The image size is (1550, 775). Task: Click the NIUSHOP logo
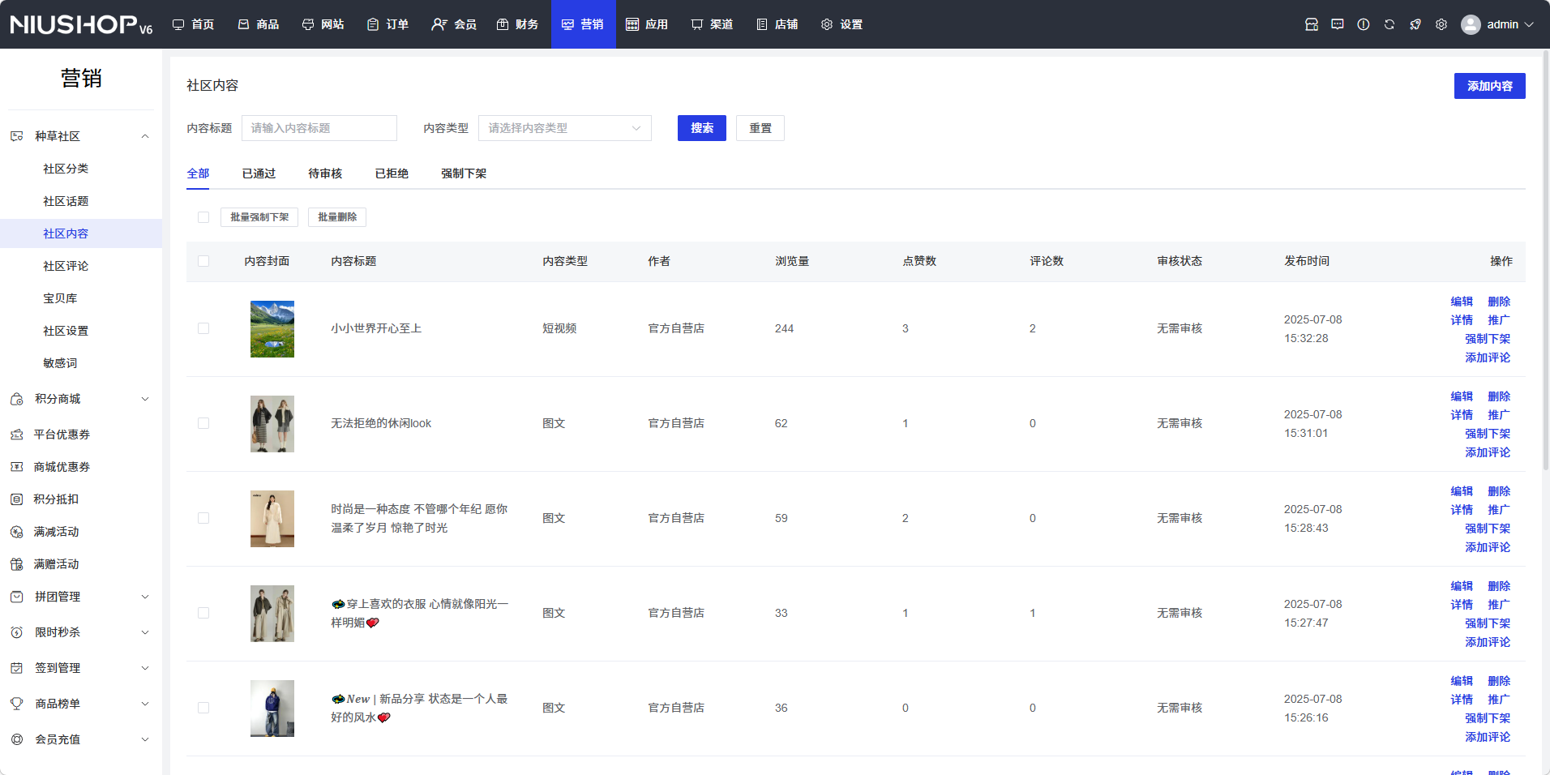point(81,24)
